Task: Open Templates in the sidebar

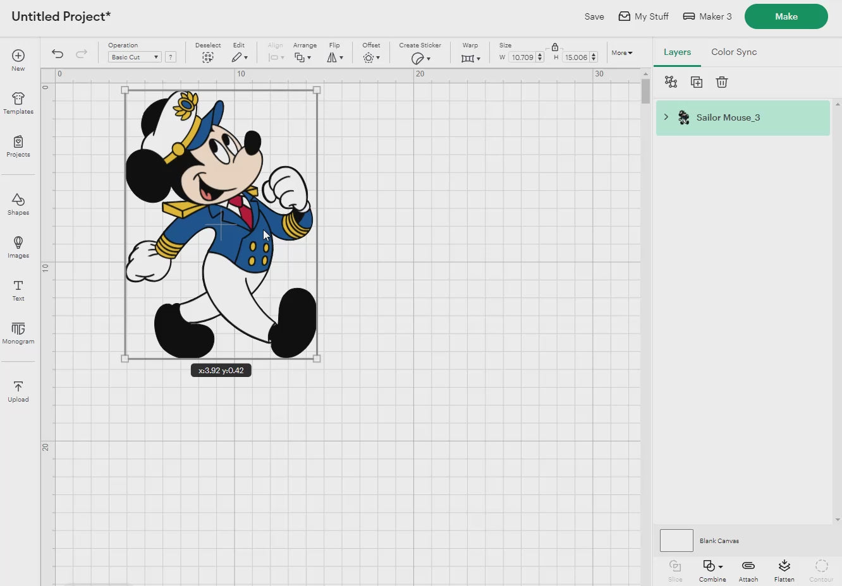Action: click(x=18, y=104)
